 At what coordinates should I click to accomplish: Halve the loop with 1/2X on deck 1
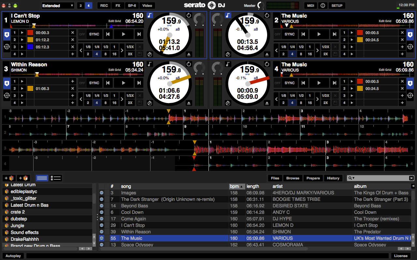click(130, 47)
